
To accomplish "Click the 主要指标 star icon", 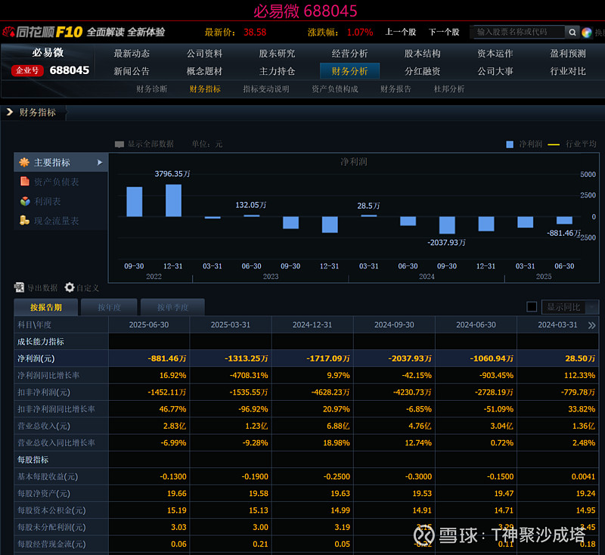I will pyautogui.click(x=24, y=163).
